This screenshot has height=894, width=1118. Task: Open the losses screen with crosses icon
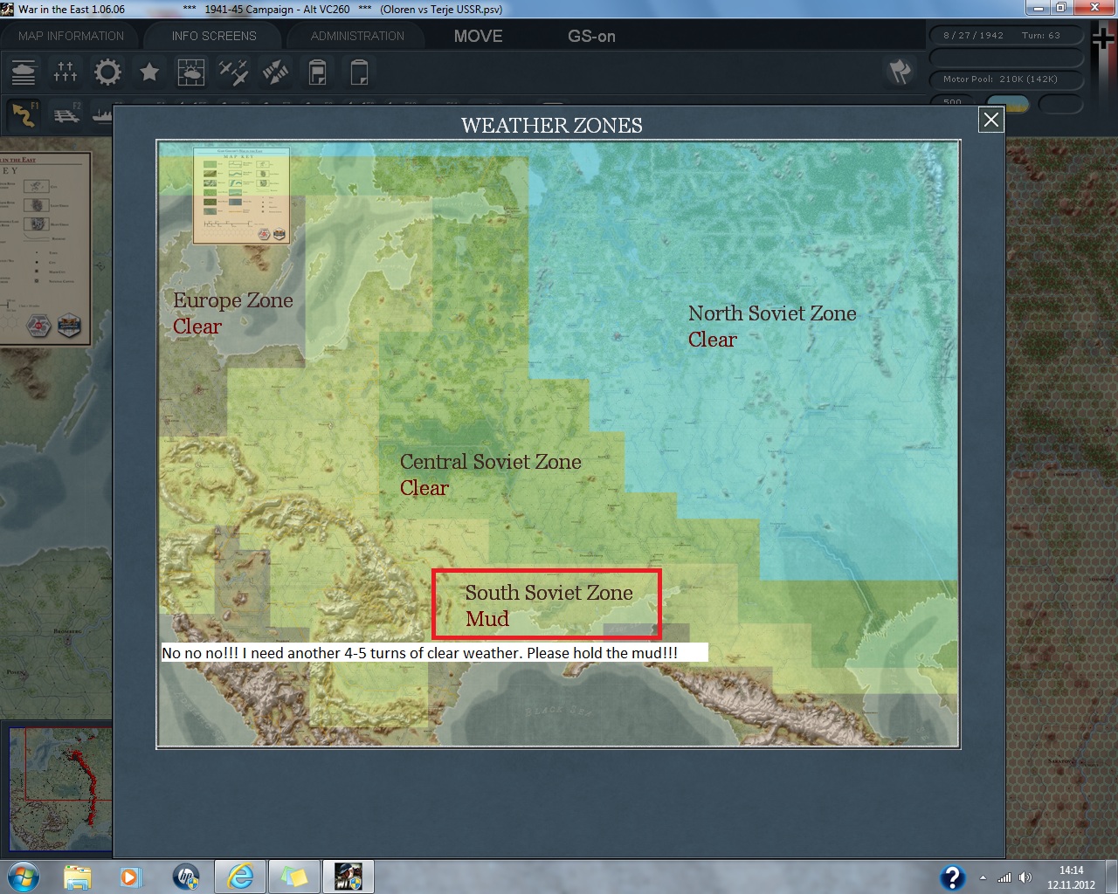coord(66,72)
